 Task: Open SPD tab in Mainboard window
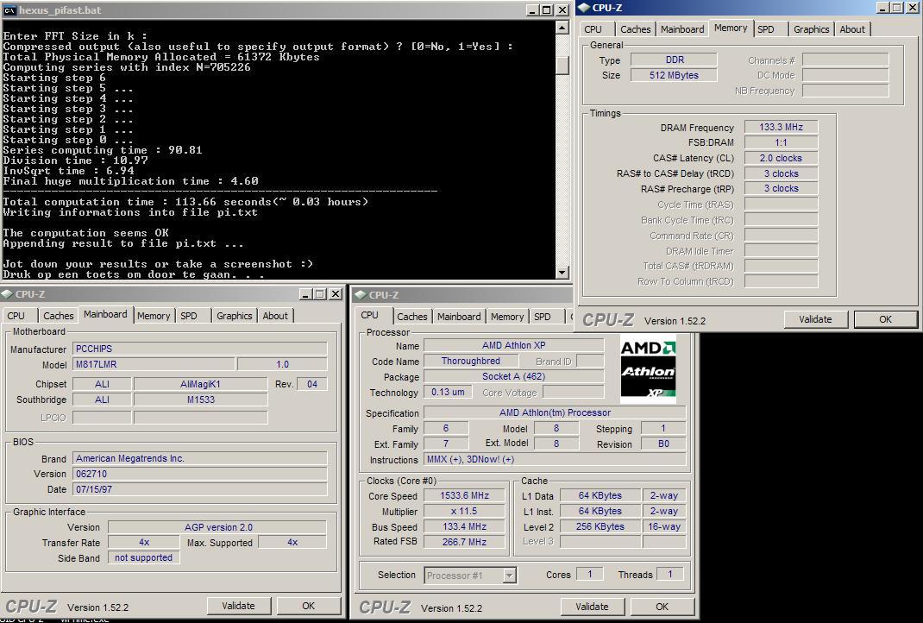[189, 316]
